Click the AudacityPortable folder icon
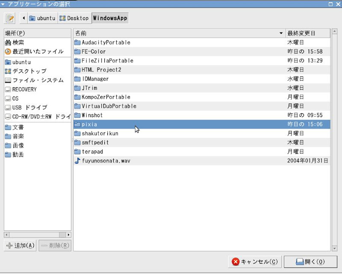This screenshot has height=274, width=342. tap(77, 42)
